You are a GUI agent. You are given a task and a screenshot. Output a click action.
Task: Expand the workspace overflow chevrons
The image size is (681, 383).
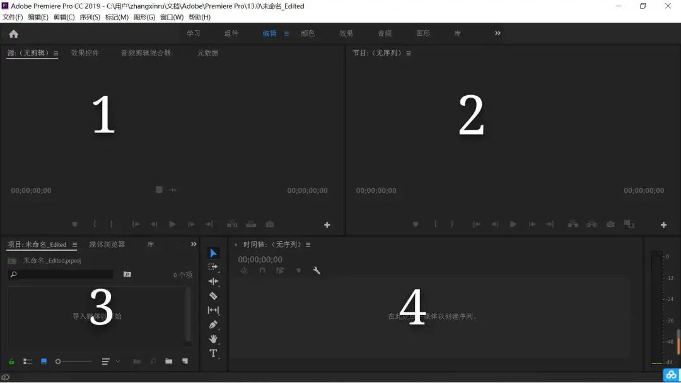[x=498, y=33]
